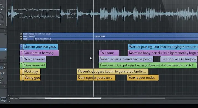Click the icon beside the middle blue track bar
This screenshot has height=108, width=198.
(21, 36)
